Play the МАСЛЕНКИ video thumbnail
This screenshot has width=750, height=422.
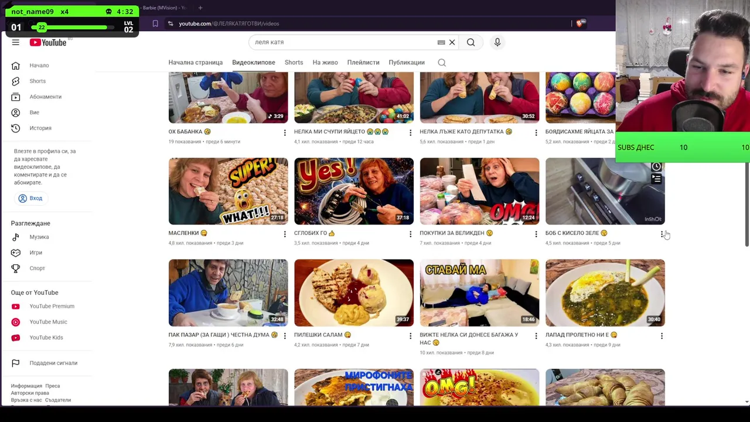point(228,191)
